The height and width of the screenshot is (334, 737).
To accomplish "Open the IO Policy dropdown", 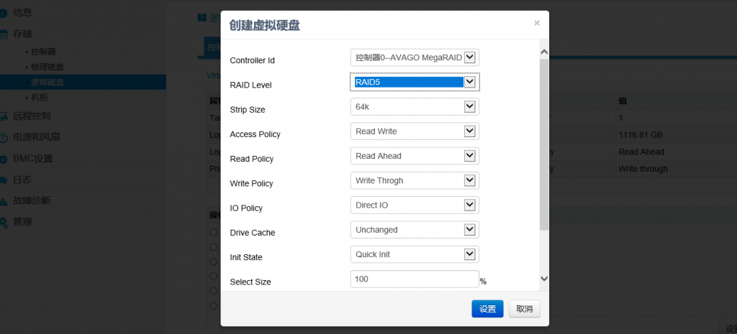I will 414,205.
